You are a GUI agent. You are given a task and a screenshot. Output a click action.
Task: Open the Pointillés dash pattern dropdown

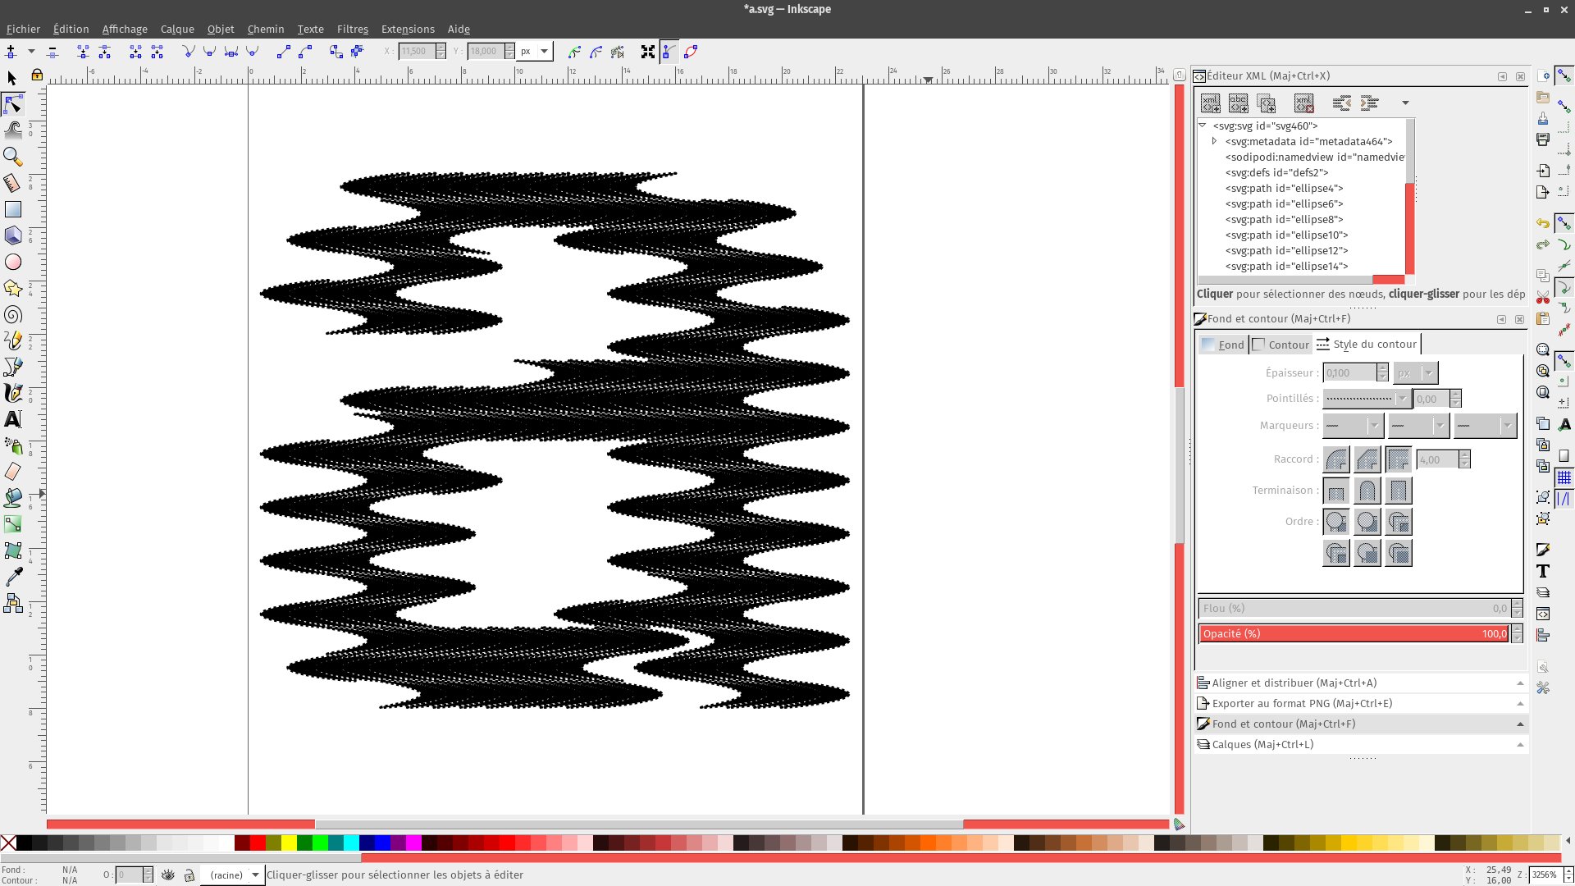click(x=1367, y=399)
